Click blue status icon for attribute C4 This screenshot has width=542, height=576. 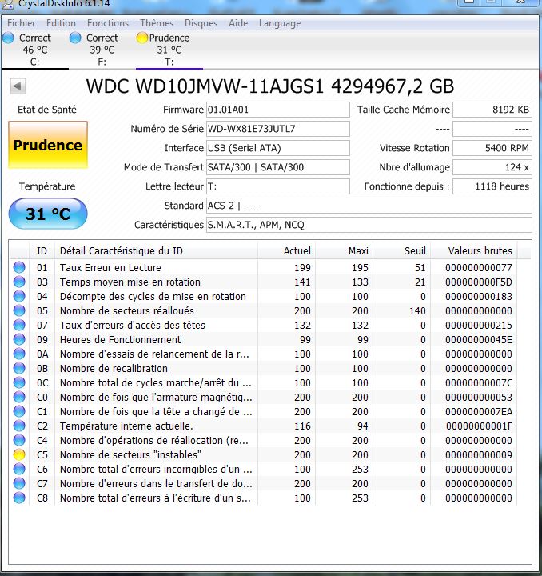19,440
